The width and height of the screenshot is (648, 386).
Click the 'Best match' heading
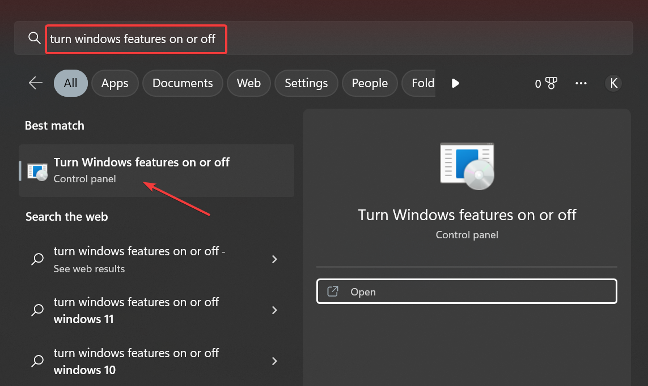coord(54,126)
